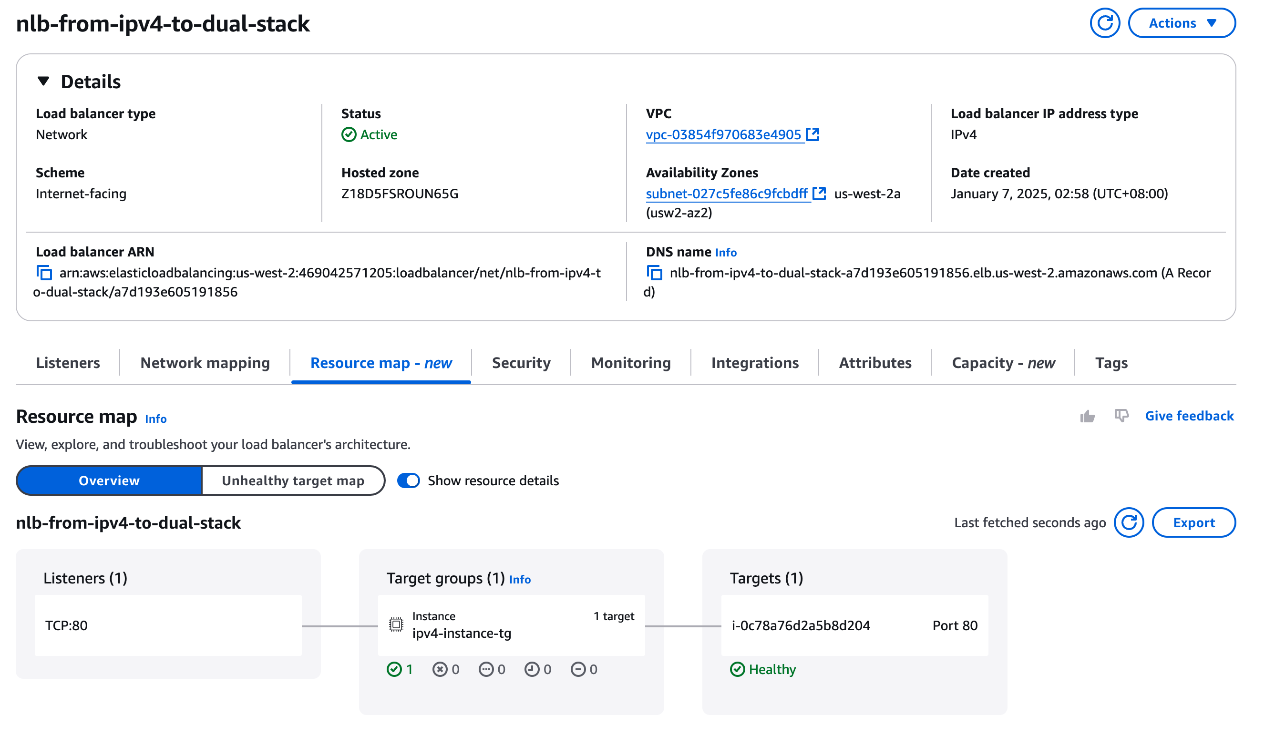Click the healthy targets count icon
Viewport: 1275px width, 736px height.
pyautogui.click(x=394, y=670)
